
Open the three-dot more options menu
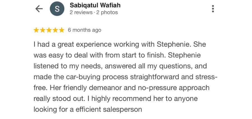click(x=213, y=9)
